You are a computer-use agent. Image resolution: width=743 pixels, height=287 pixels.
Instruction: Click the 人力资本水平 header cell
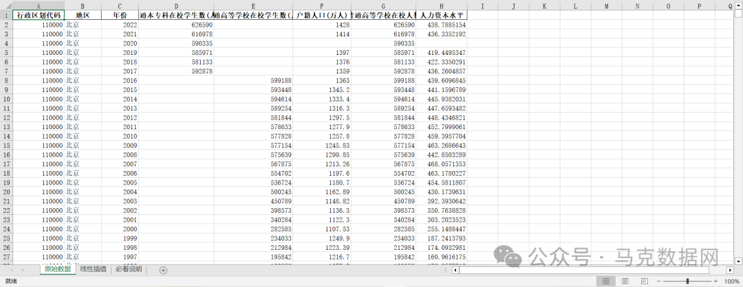(x=442, y=15)
